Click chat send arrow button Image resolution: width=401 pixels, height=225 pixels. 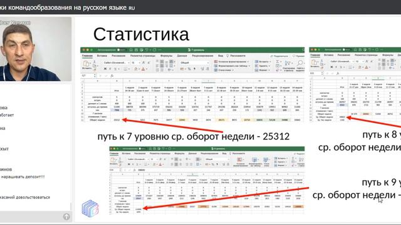pyautogui.click(x=66, y=217)
